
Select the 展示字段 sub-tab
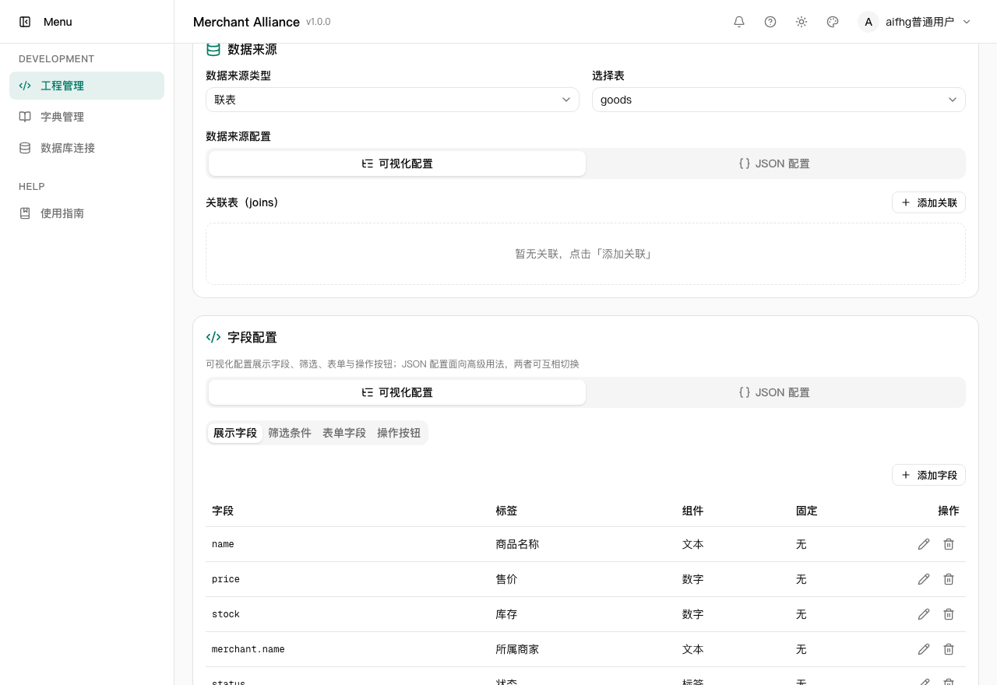click(x=235, y=433)
